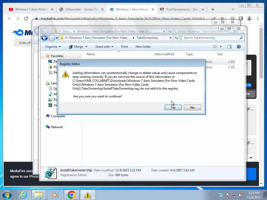Go back in Explorer window

point(44,38)
